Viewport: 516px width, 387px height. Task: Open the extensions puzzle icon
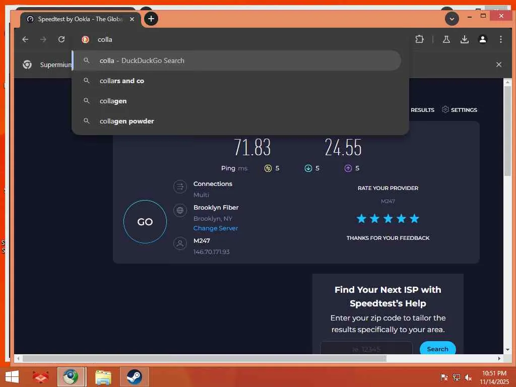(x=419, y=39)
